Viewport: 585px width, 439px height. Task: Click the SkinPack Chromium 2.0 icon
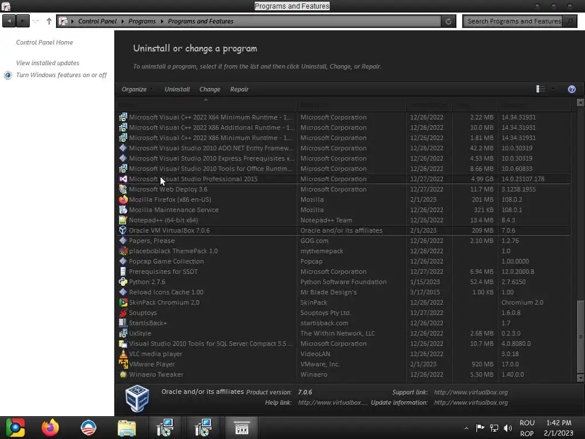tap(123, 302)
